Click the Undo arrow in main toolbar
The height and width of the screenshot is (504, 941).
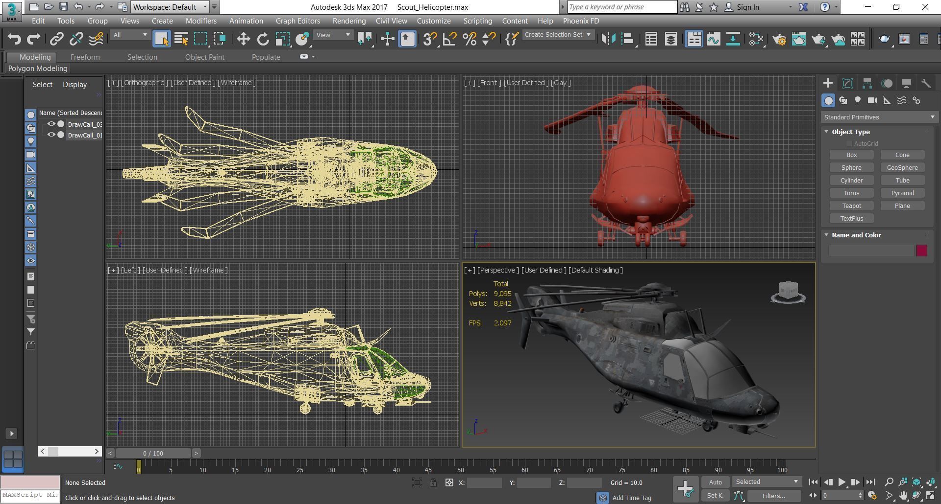point(14,39)
